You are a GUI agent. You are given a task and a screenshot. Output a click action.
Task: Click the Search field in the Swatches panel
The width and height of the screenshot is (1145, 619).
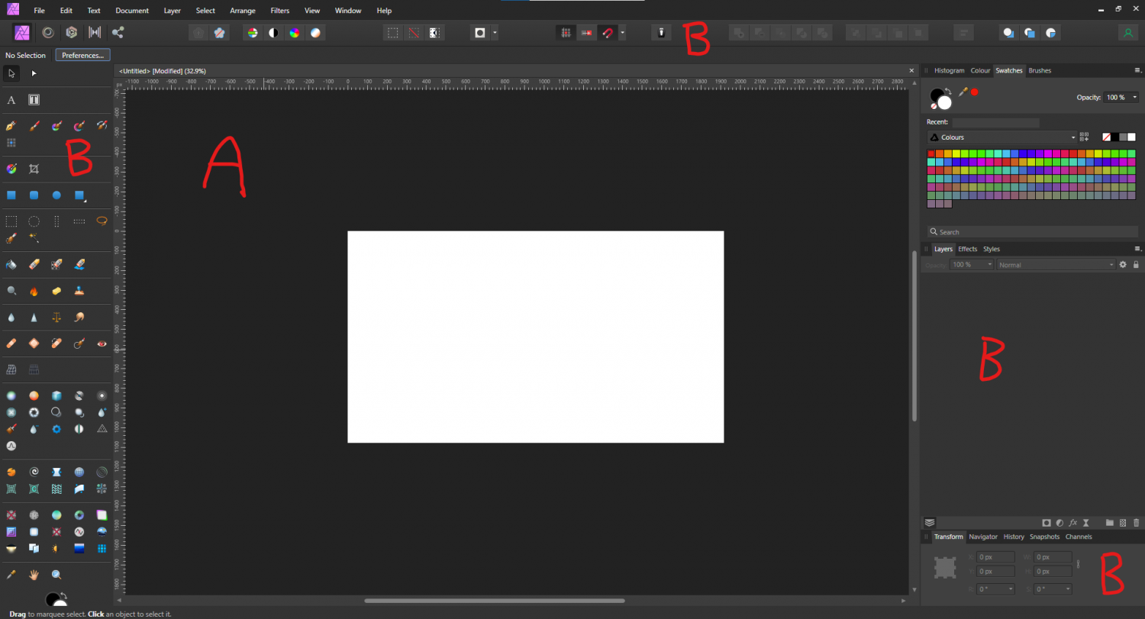(1030, 231)
